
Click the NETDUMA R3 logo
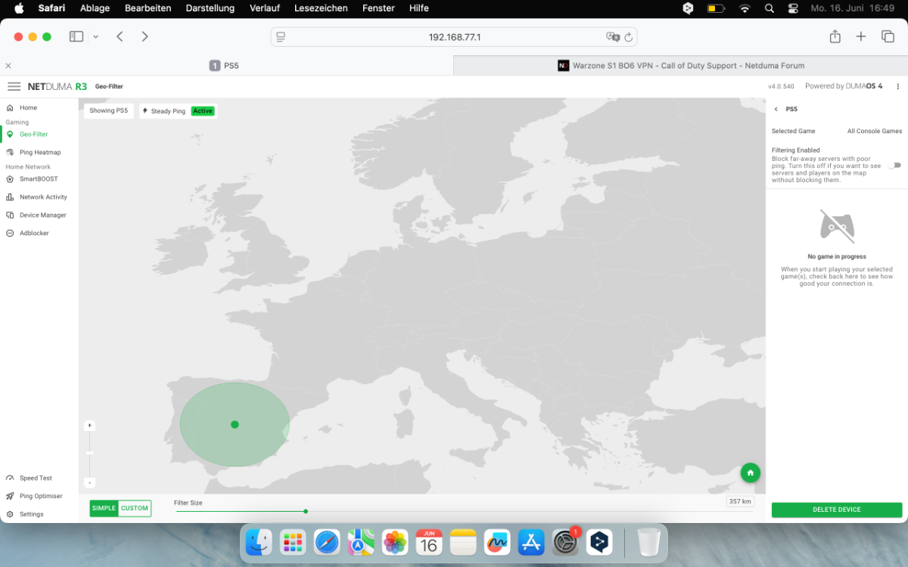coord(58,86)
